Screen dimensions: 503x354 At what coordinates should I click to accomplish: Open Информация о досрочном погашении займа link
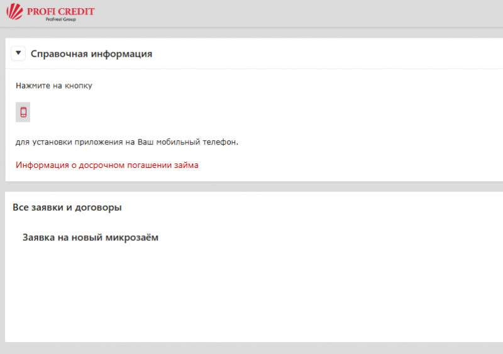[x=107, y=165]
